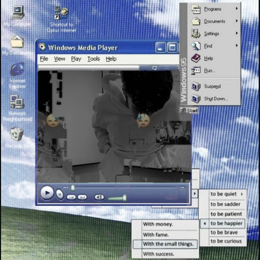The height and width of the screenshot is (260, 260).
Task: Open Network Neighborhood desktop icon
Action: [17, 102]
